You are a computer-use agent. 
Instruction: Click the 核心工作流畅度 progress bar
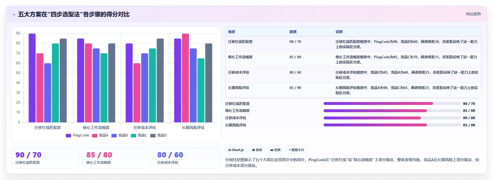392,111
